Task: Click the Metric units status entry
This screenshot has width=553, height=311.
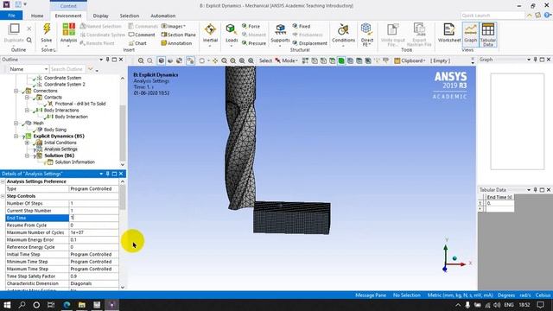Action: coord(461,295)
